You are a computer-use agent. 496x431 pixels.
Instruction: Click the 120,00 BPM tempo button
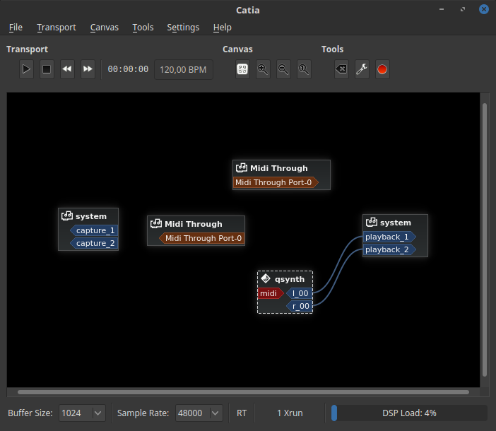[x=183, y=69]
